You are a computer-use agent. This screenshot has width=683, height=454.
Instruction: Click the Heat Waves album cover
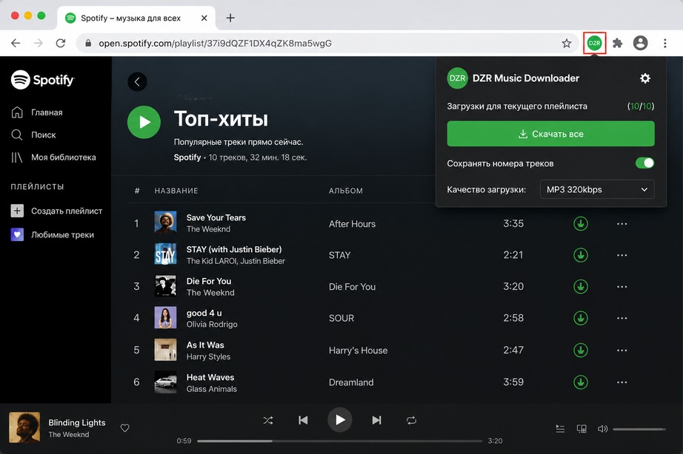pos(165,382)
